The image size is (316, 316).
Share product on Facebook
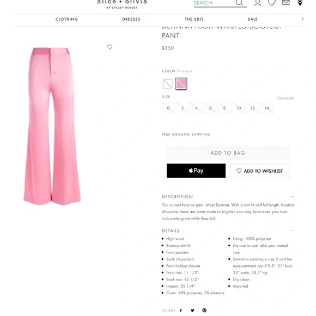click(x=181, y=311)
